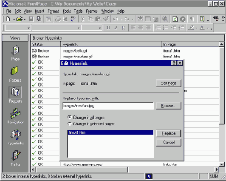This screenshot has height=181, width=226.
Task: Click the Edit Page button
Action: [x=169, y=83]
